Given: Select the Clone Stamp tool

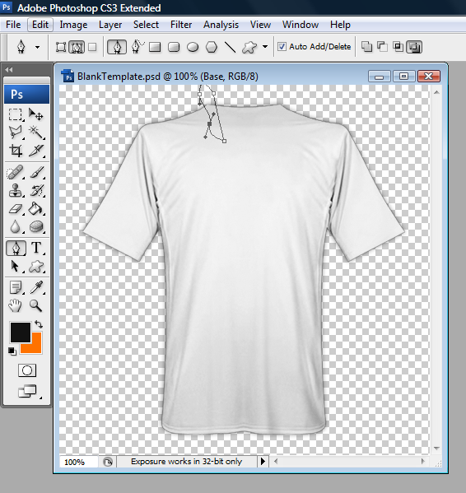Looking at the screenshot, I should pos(15,191).
